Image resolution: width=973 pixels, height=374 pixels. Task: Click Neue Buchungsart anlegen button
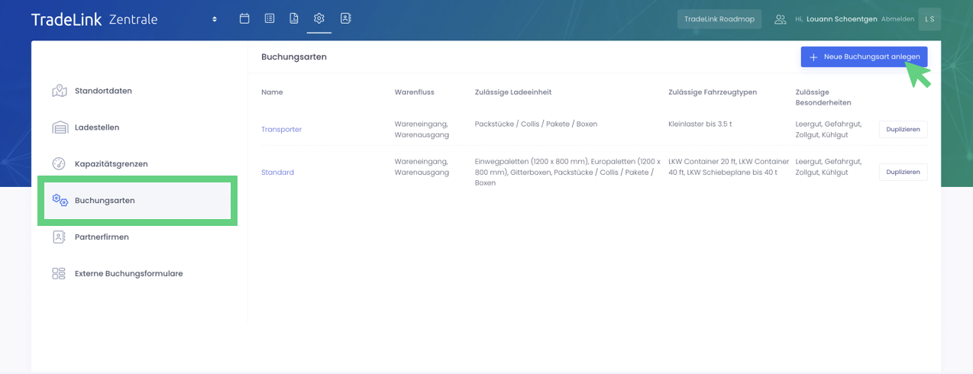pos(864,57)
